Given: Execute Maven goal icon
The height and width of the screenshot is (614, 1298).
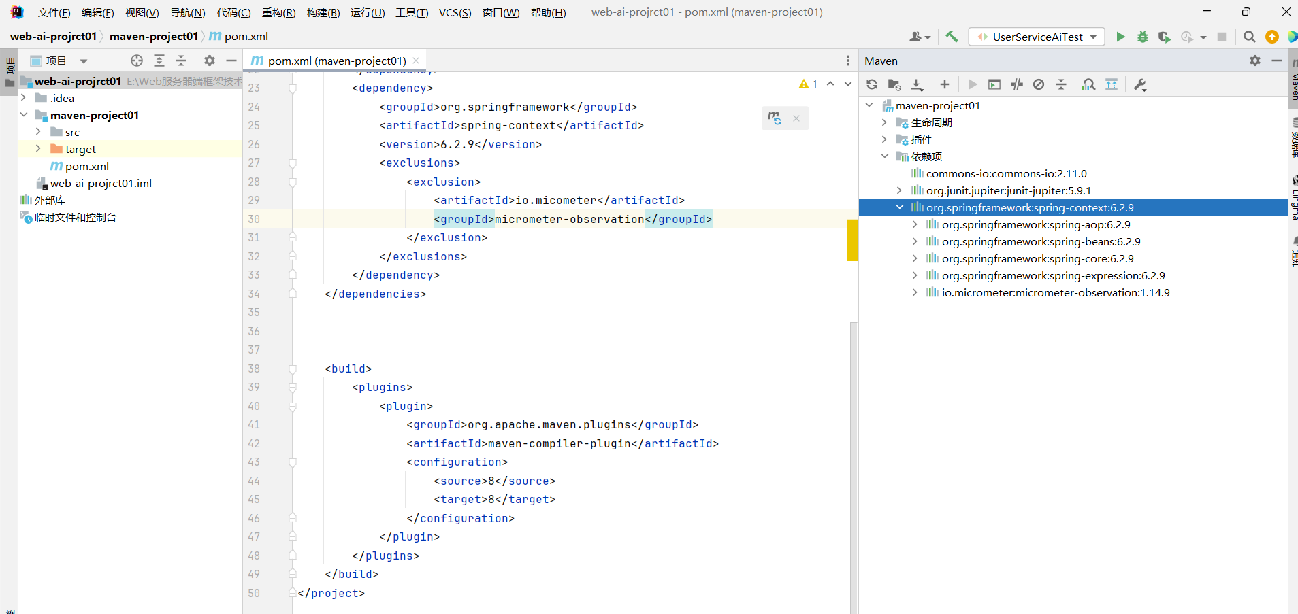Looking at the screenshot, I should (994, 84).
